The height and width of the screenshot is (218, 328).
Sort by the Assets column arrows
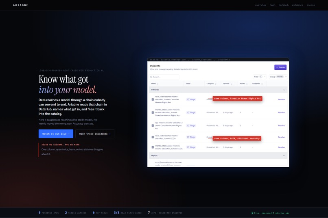coord(247,84)
